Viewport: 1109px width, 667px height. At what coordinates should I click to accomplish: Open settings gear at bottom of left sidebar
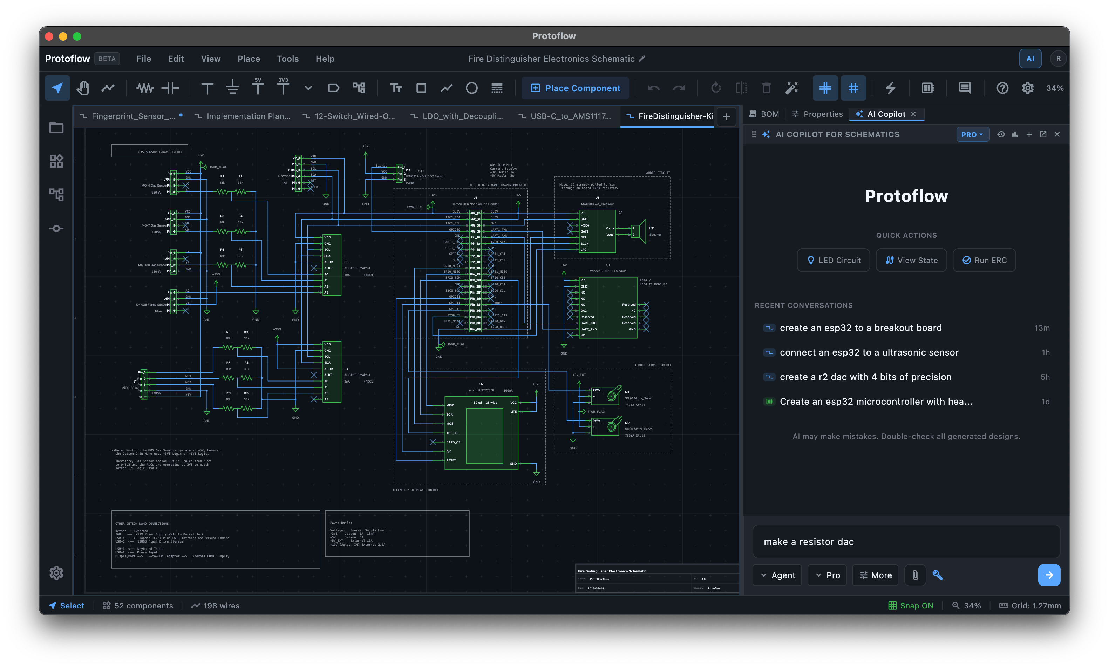pos(56,573)
